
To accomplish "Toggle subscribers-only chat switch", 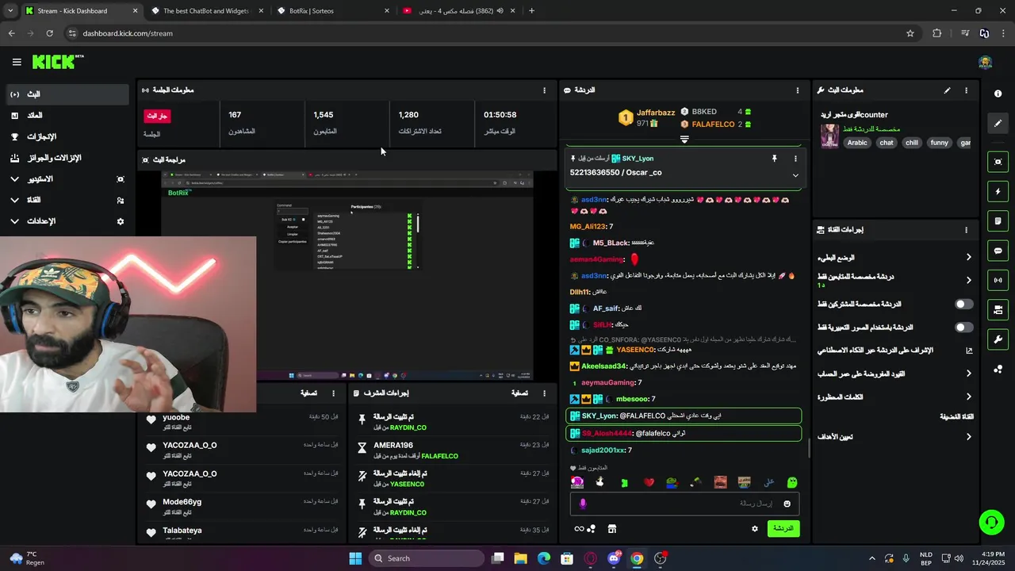I will [x=964, y=304].
